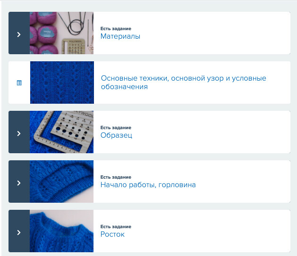
Task: Click the wooden gauge ruler thumbnail
Action: pyautogui.click(x=61, y=132)
